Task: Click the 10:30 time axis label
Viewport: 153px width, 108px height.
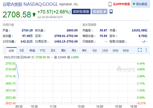Action: (x=34, y=106)
